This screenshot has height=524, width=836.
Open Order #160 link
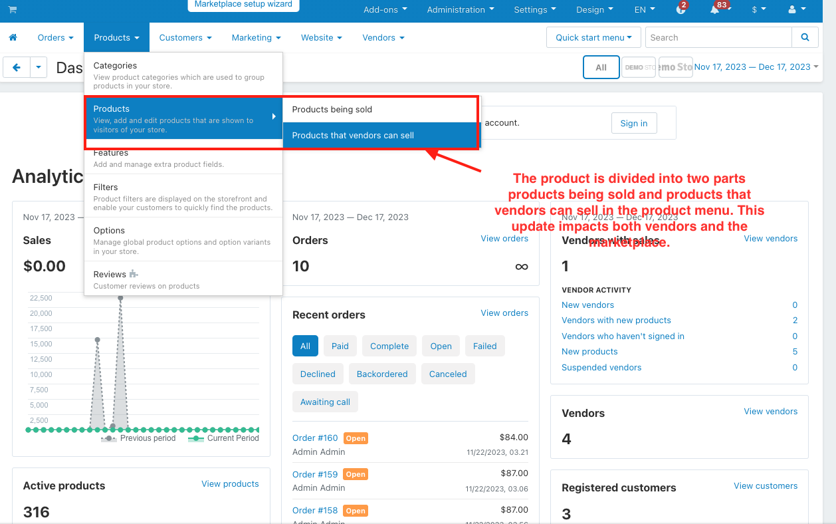(315, 438)
